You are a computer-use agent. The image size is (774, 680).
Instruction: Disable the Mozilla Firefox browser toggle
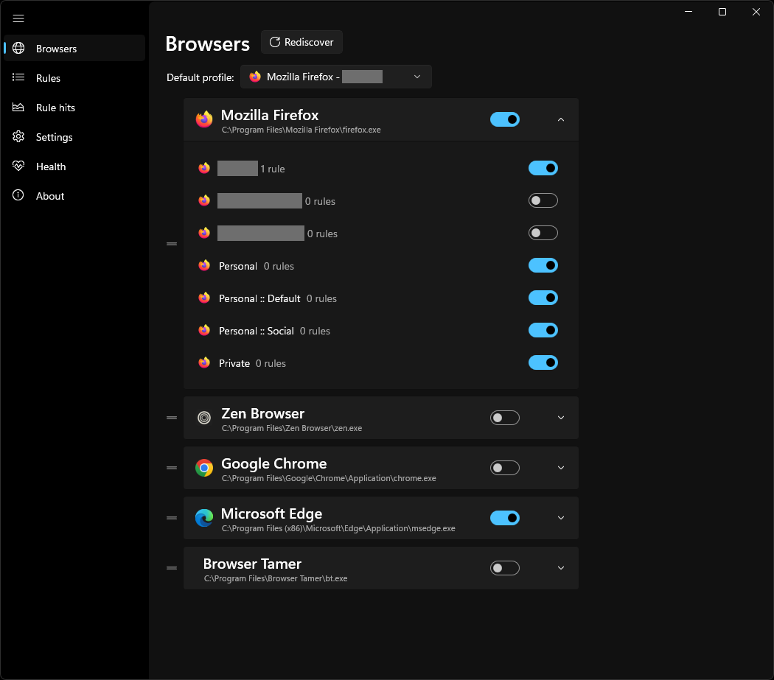(x=504, y=119)
